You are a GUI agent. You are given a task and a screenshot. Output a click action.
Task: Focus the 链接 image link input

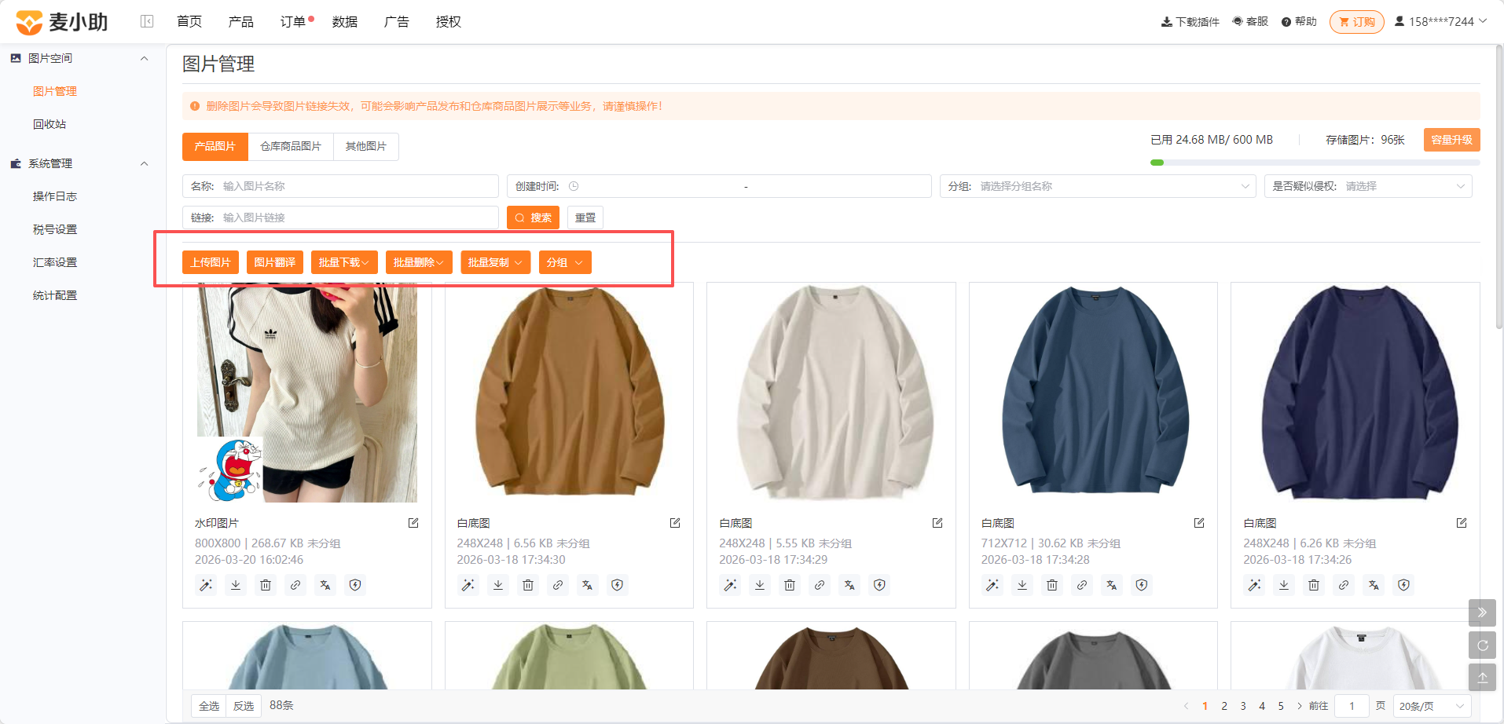pyautogui.click(x=341, y=218)
